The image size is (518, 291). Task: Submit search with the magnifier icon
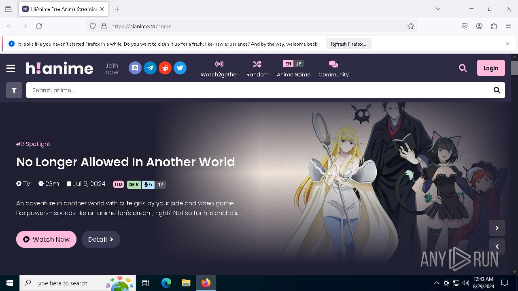(x=497, y=90)
